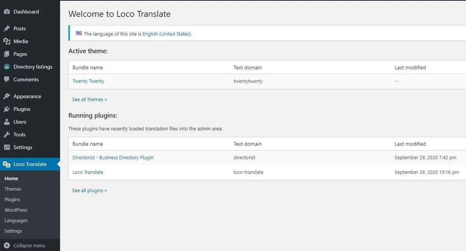
Task: Select the Loco Translate menu item
Action: pos(30,164)
